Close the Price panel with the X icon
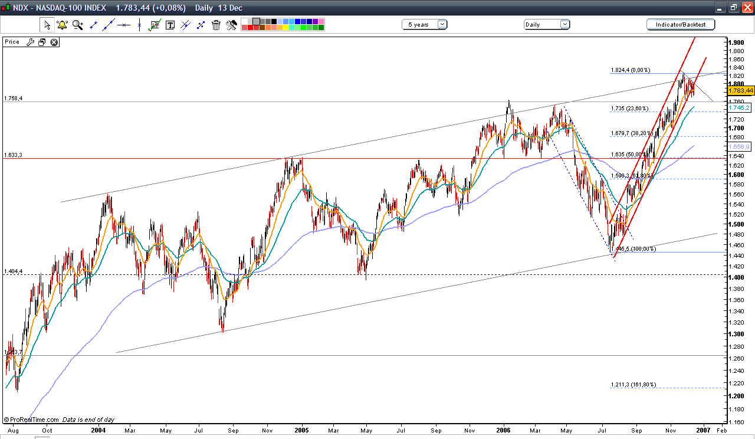Image resolution: width=755 pixels, height=439 pixels. coord(54,42)
